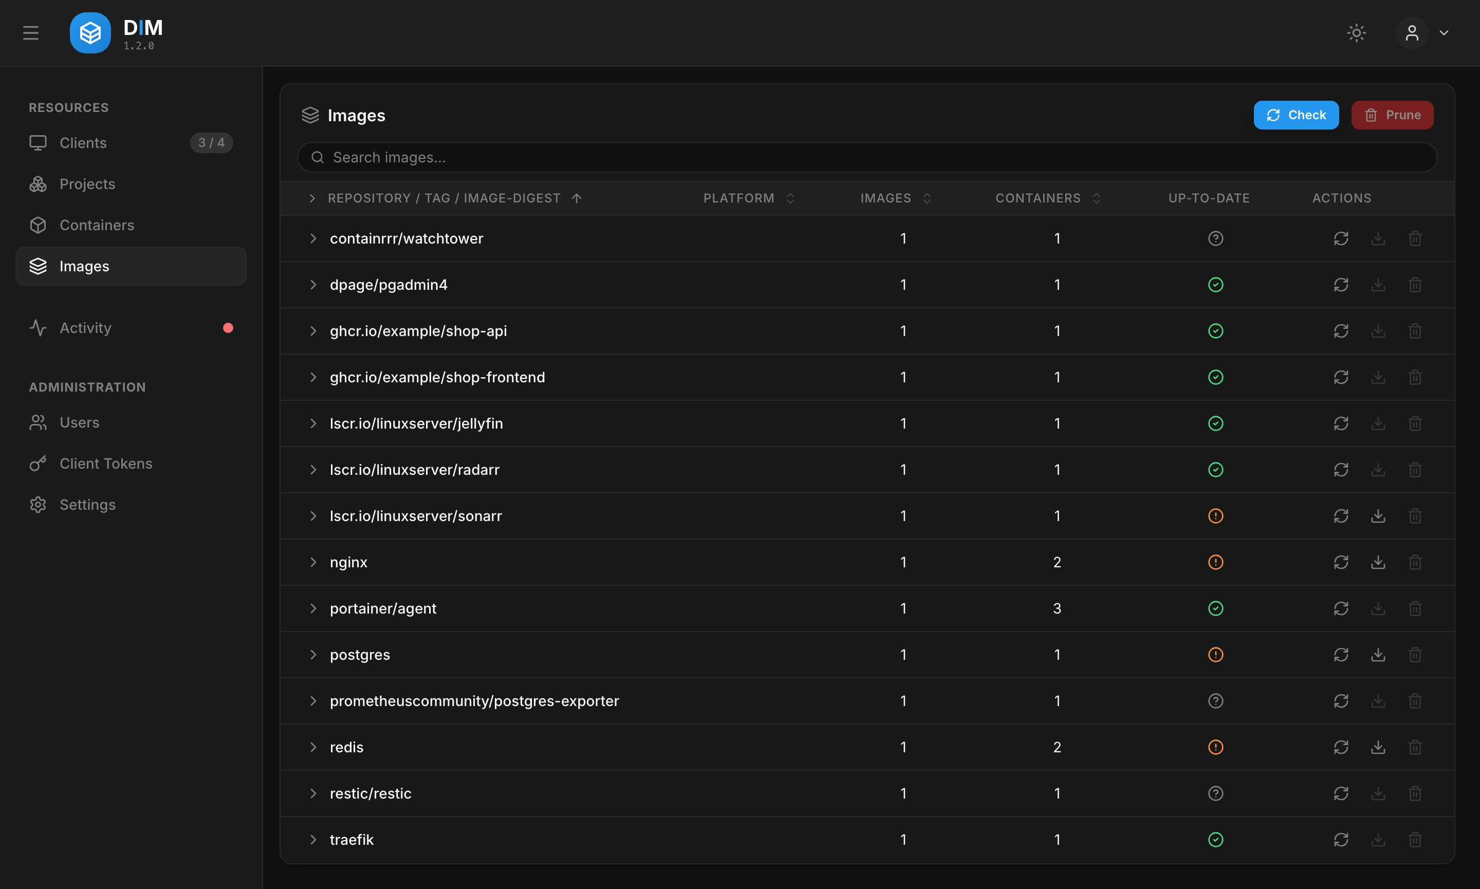Toggle the light theme sun icon
Screen dimensions: 1480x889
pyautogui.click(x=1356, y=33)
